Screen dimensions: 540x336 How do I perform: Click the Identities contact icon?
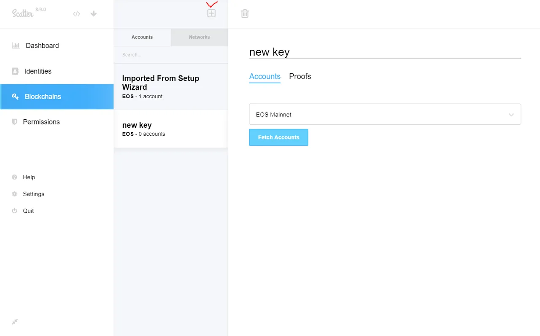[15, 71]
